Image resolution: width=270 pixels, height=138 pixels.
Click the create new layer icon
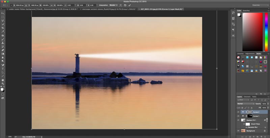(261, 137)
